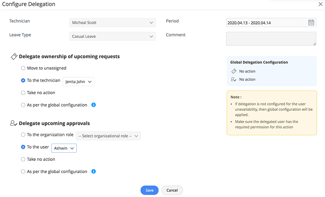Select the Move to unassigned option
The image size is (325, 197).
pos(23,68)
